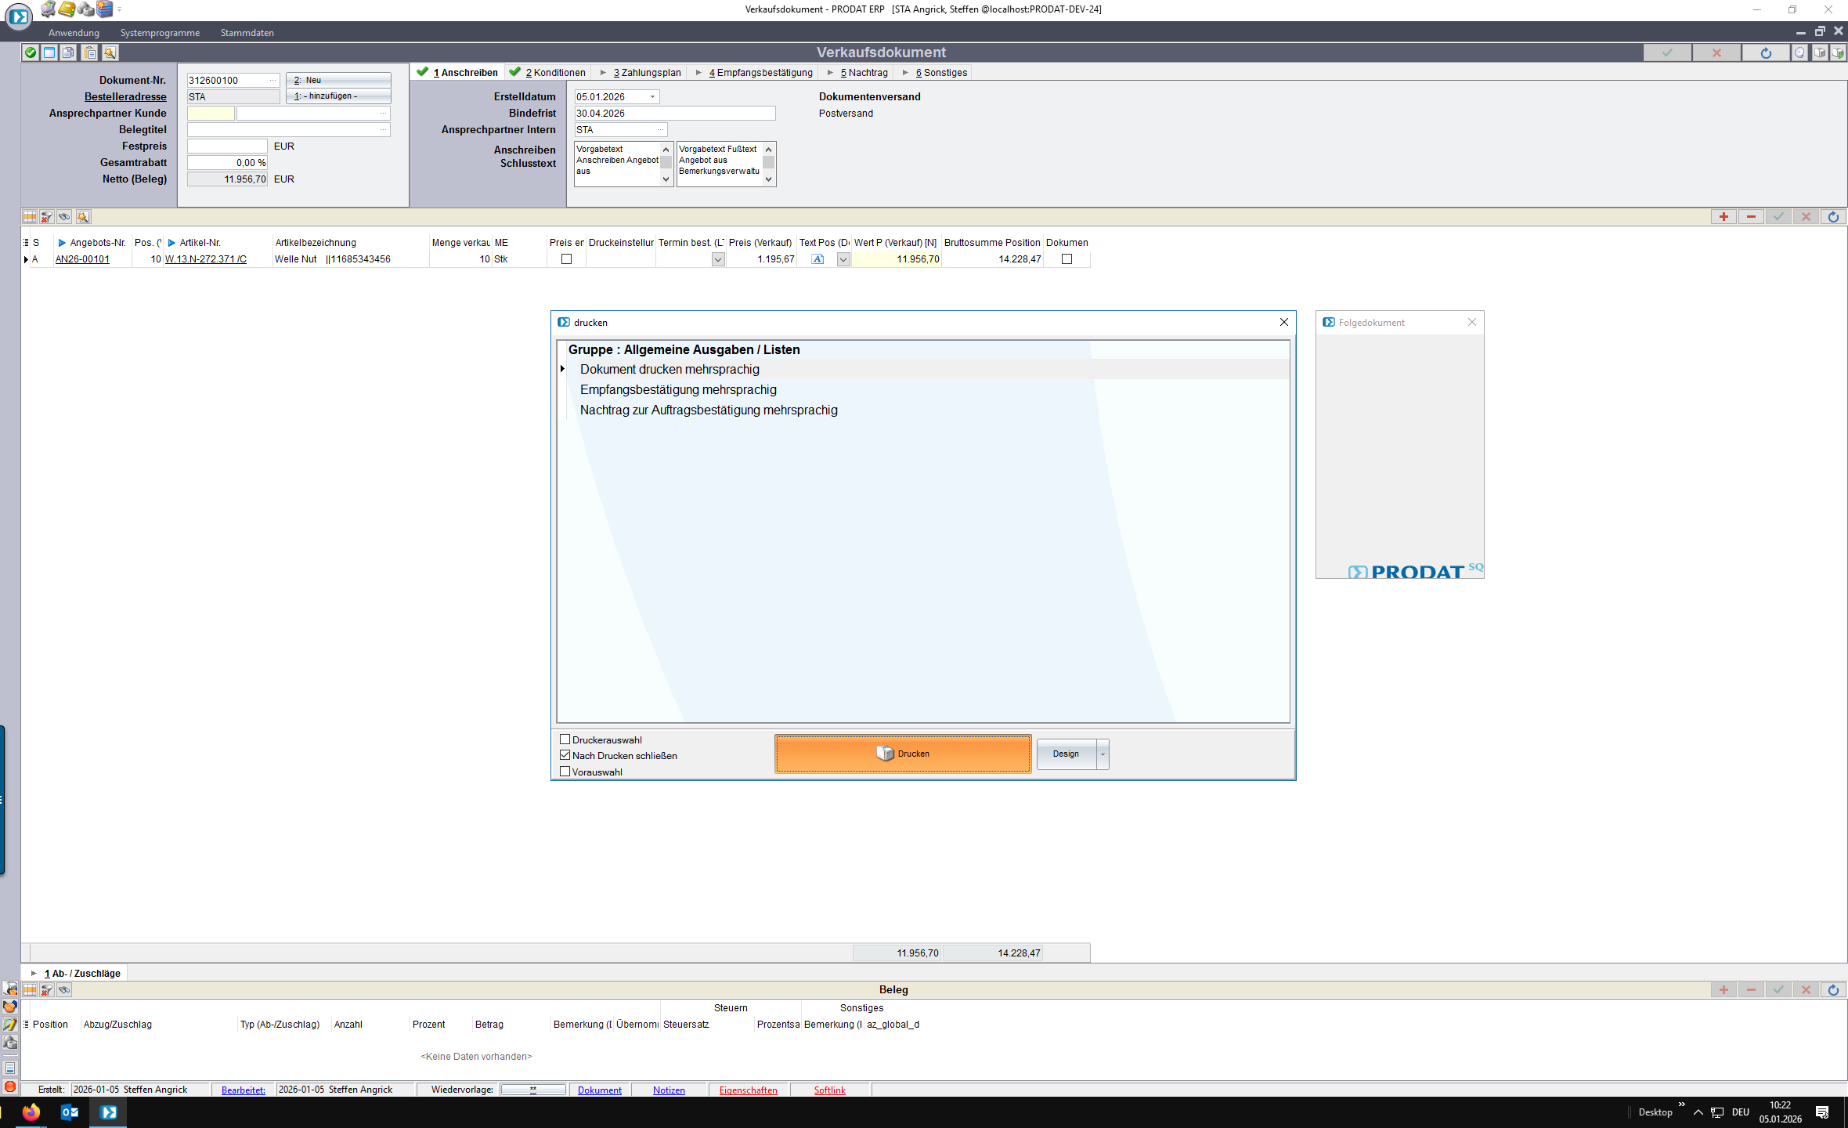
Task: Click the green checkmark circle icon top-left
Action: 30,52
